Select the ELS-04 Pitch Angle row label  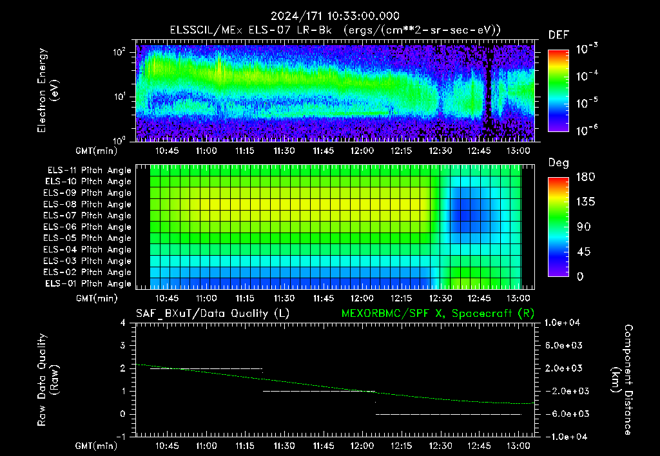pos(87,249)
